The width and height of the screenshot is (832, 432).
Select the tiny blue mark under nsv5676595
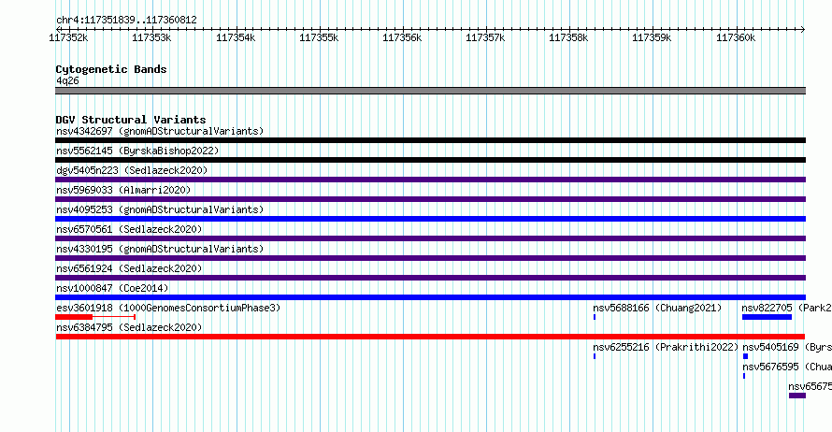tap(744, 376)
